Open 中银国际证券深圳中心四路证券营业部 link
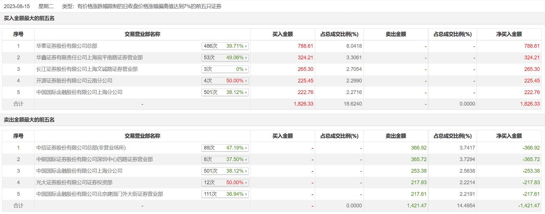 95,159
